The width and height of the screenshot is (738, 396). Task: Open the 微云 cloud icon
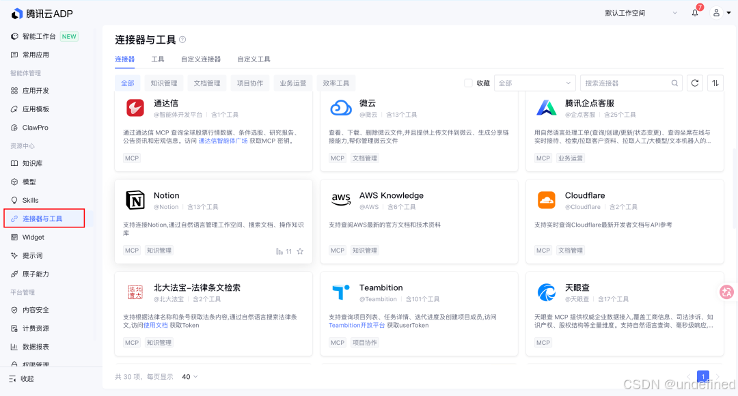[341, 108]
